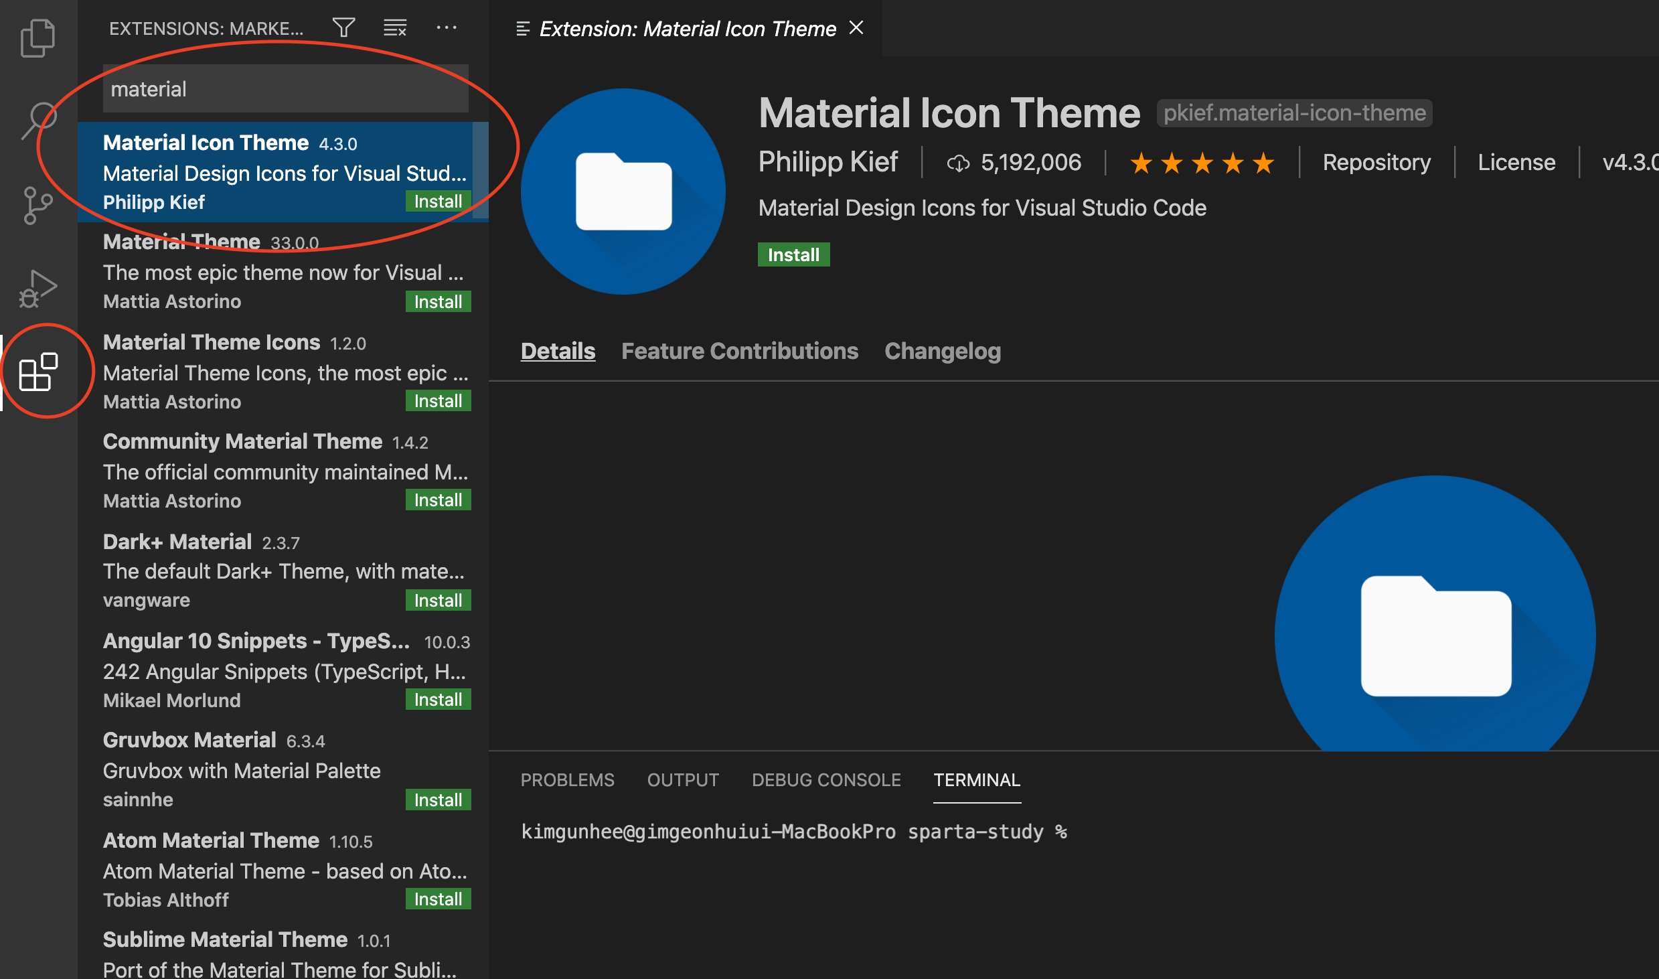Open the Run and Debug view
This screenshot has width=1659, height=979.
[x=38, y=289]
